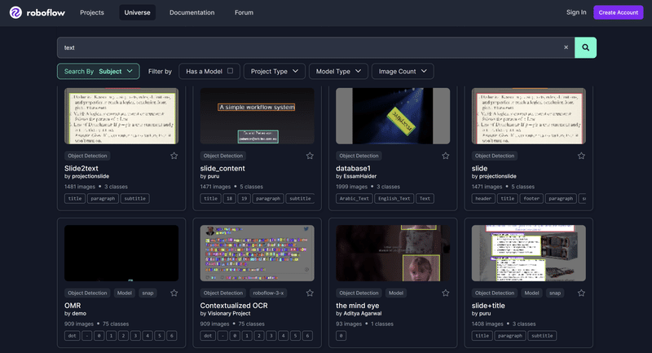
Task: Go to the Projects nav item
Action: click(x=92, y=12)
